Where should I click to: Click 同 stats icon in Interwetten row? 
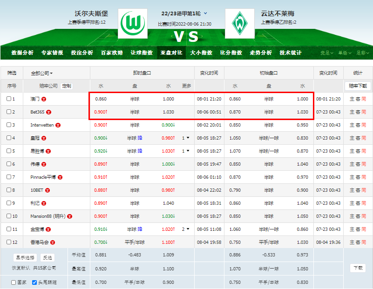click(364, 125)
